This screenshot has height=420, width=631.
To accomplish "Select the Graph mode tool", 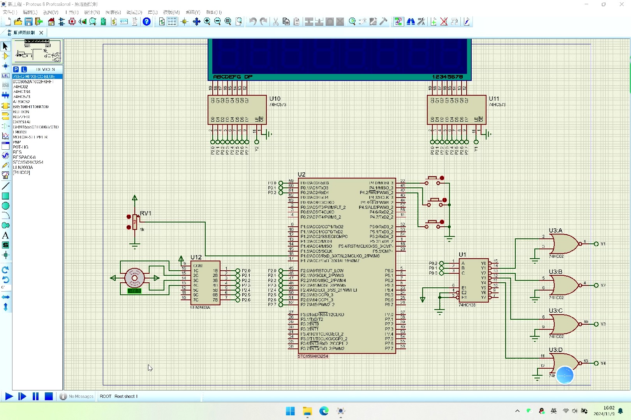I will (5, 136).
